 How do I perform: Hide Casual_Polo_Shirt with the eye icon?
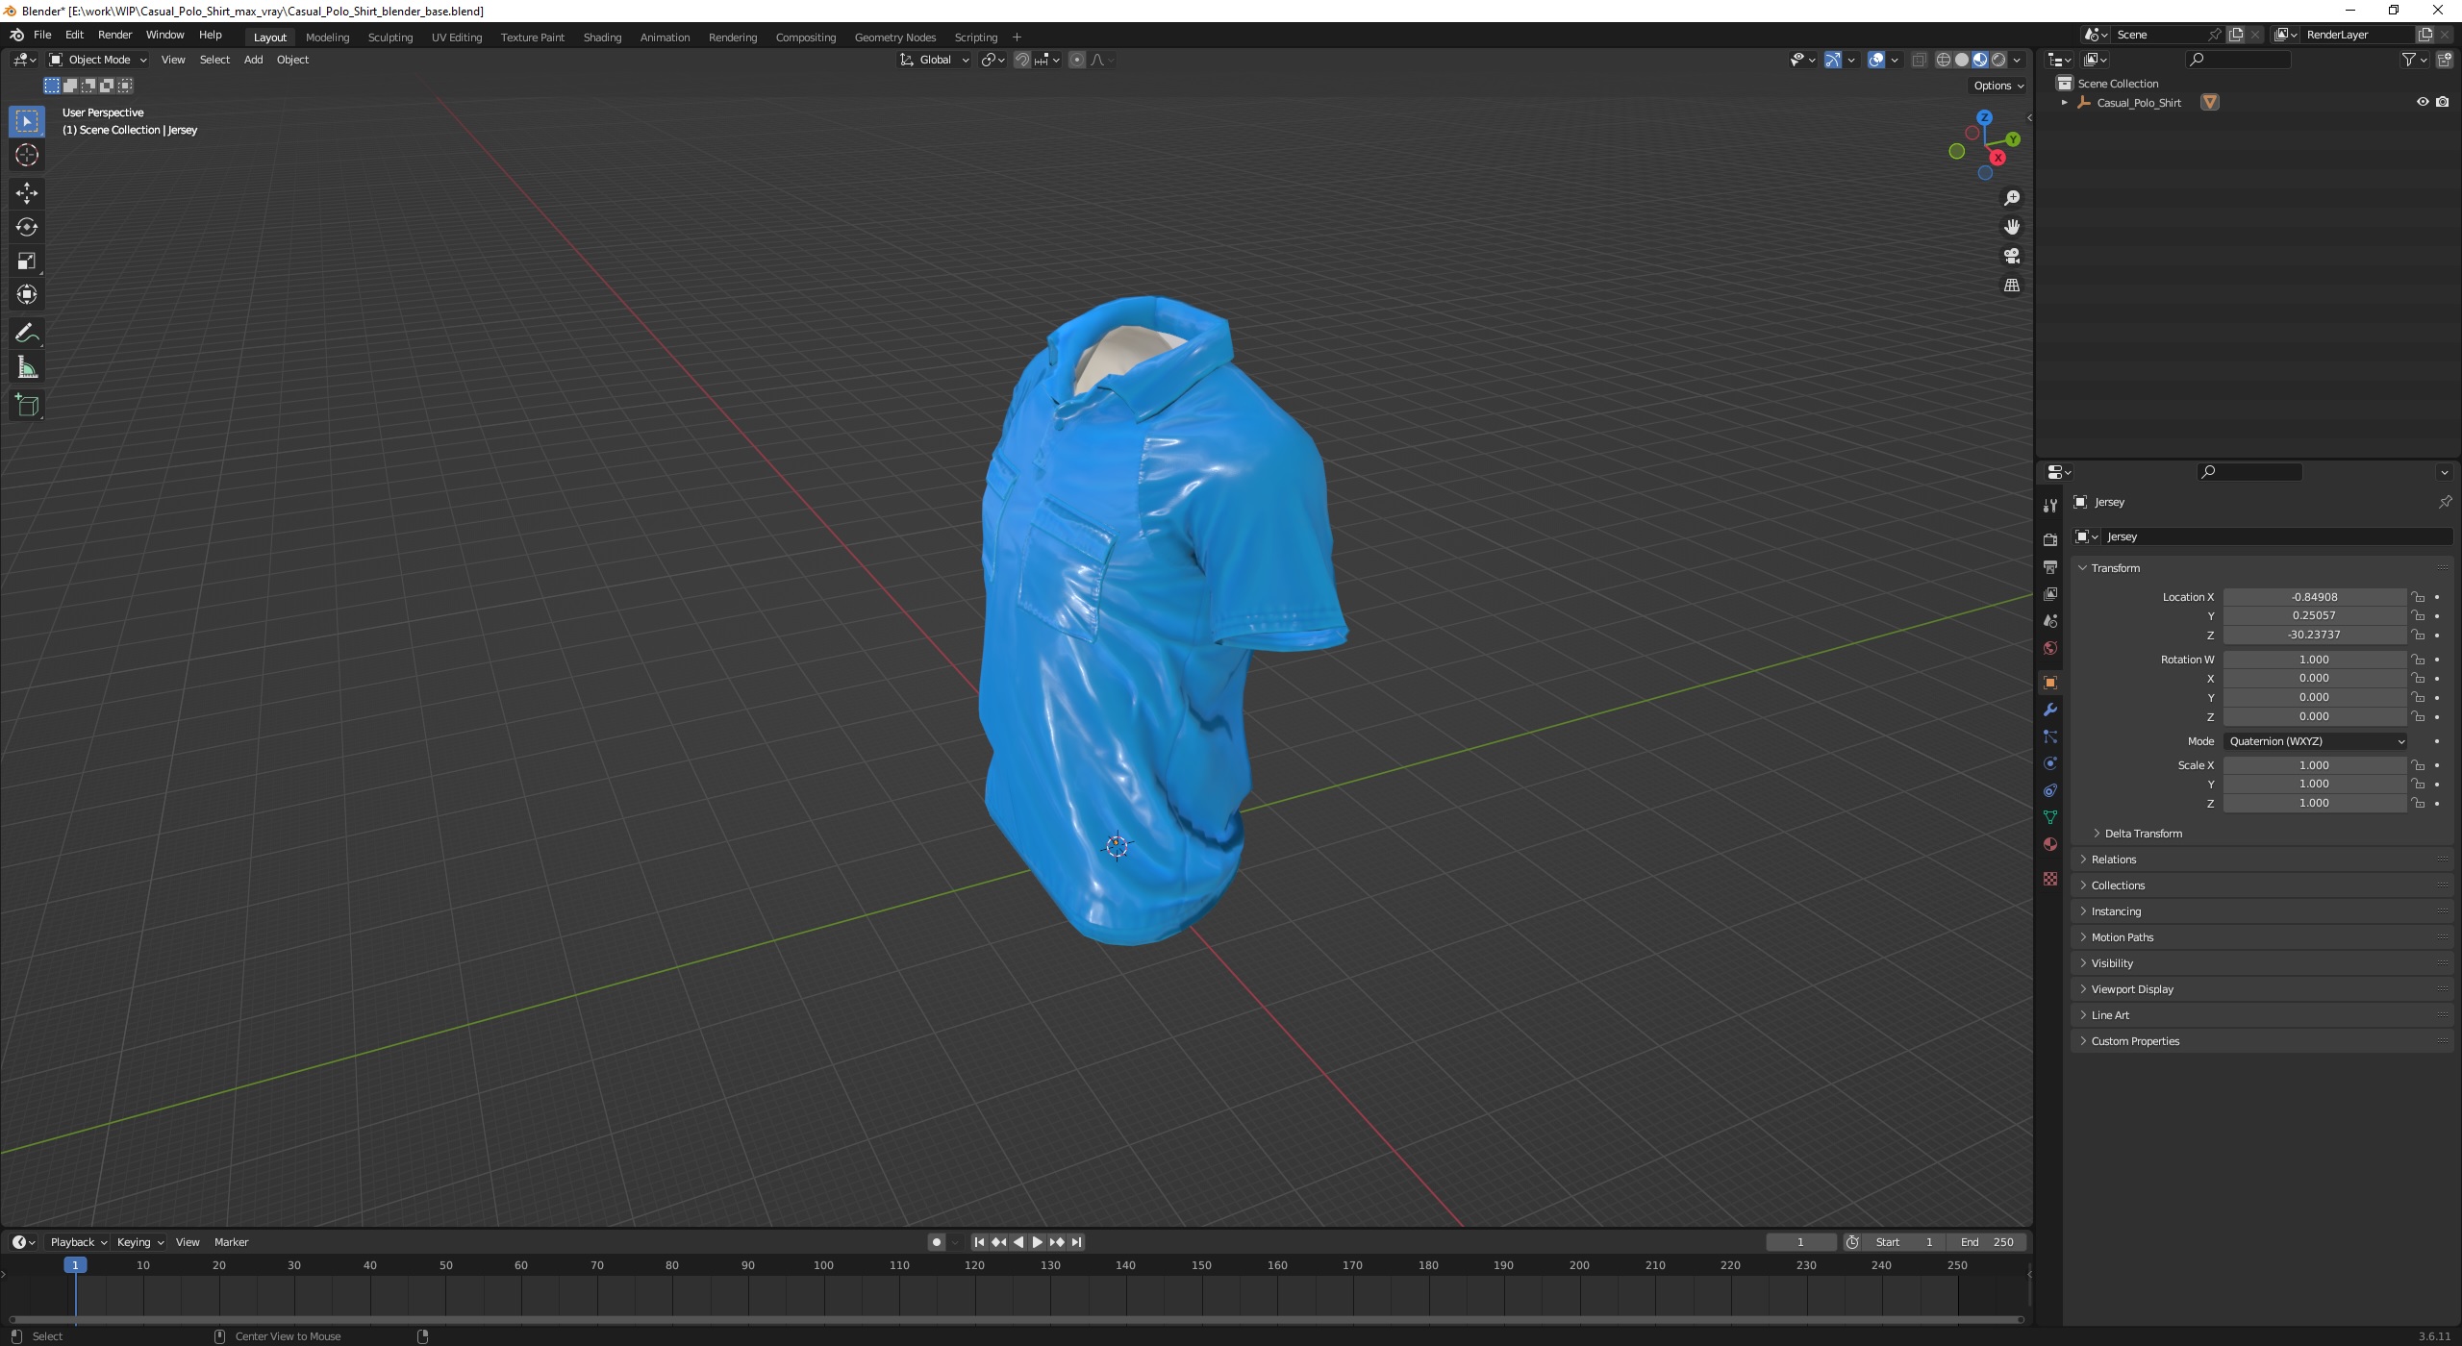point(2423,102)
